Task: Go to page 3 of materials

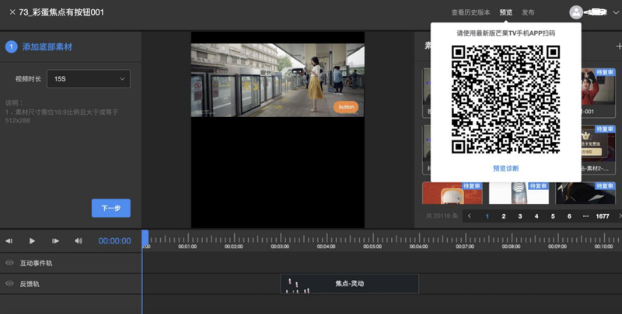Action: pyautogui.click(x=520, y=216)
